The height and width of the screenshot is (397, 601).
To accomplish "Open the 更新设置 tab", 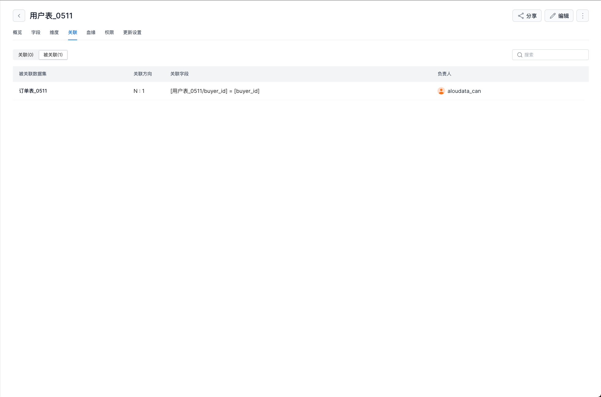I will (132, 32).
